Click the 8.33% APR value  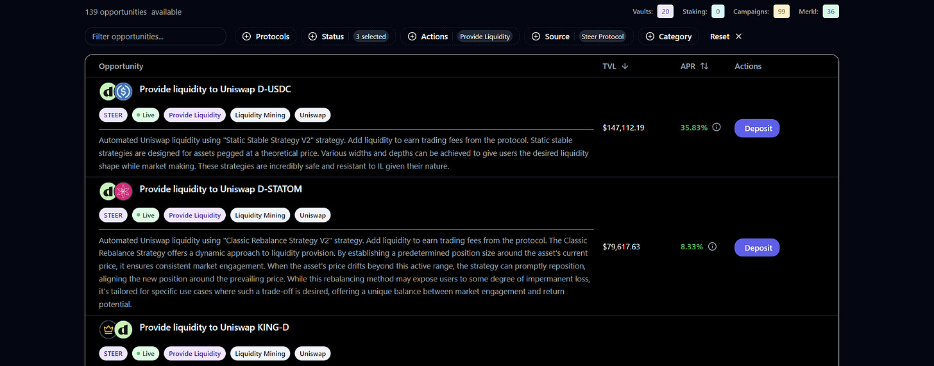pyautogui.click(x=692, y=247)
